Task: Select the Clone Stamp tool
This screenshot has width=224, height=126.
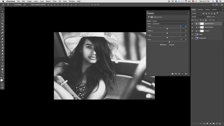Action: [x=2, y=39]
